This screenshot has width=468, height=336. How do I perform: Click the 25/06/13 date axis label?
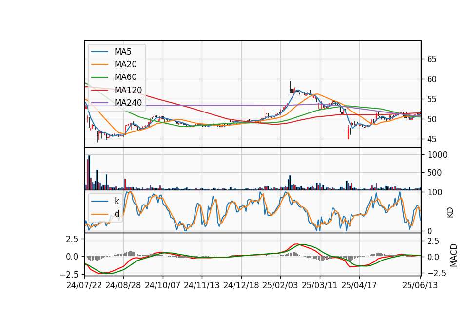click(x=420, y=285)
